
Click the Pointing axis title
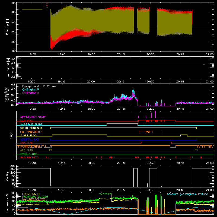pyautogui.click(x=7, y=27)
